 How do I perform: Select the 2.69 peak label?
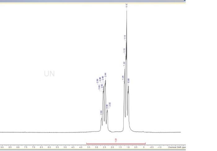[101, 113]
